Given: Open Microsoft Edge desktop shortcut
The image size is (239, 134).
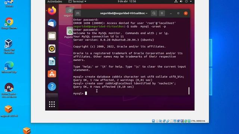Looking at the screenshot, I should (x=9, y=67).
